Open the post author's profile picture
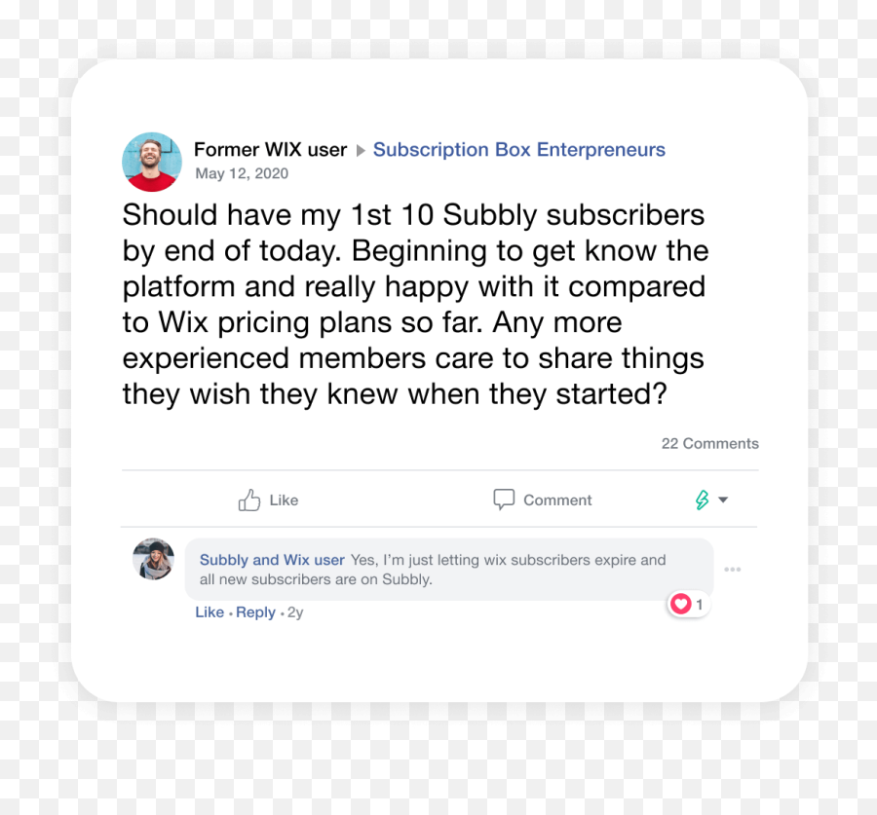This screenshot has width=877, height=815. point(152,162)
